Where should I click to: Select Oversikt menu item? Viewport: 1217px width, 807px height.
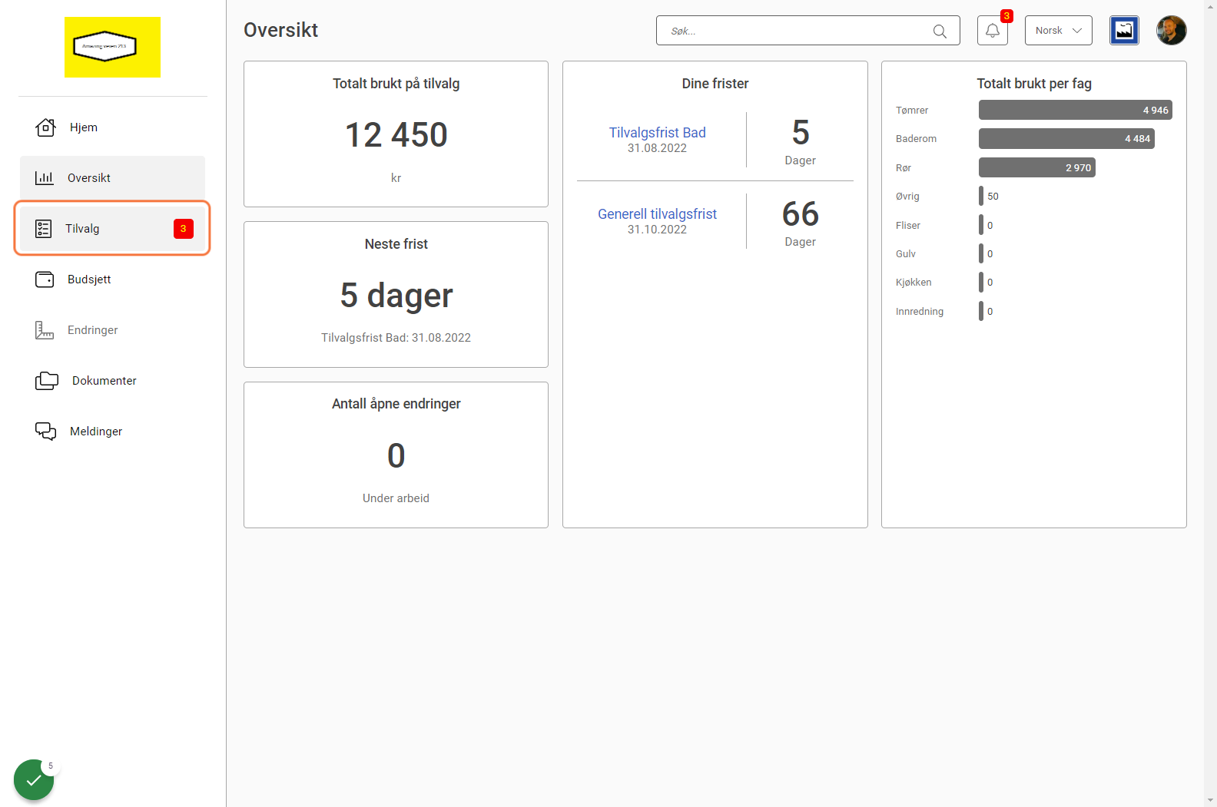112,178
